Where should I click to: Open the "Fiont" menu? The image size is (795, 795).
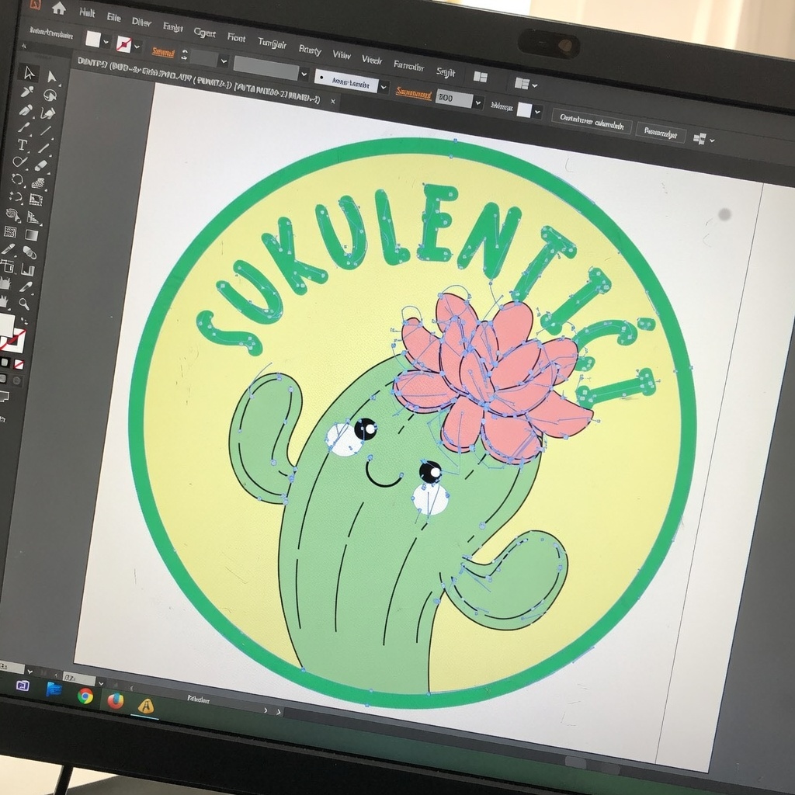[x=236, y=37]
